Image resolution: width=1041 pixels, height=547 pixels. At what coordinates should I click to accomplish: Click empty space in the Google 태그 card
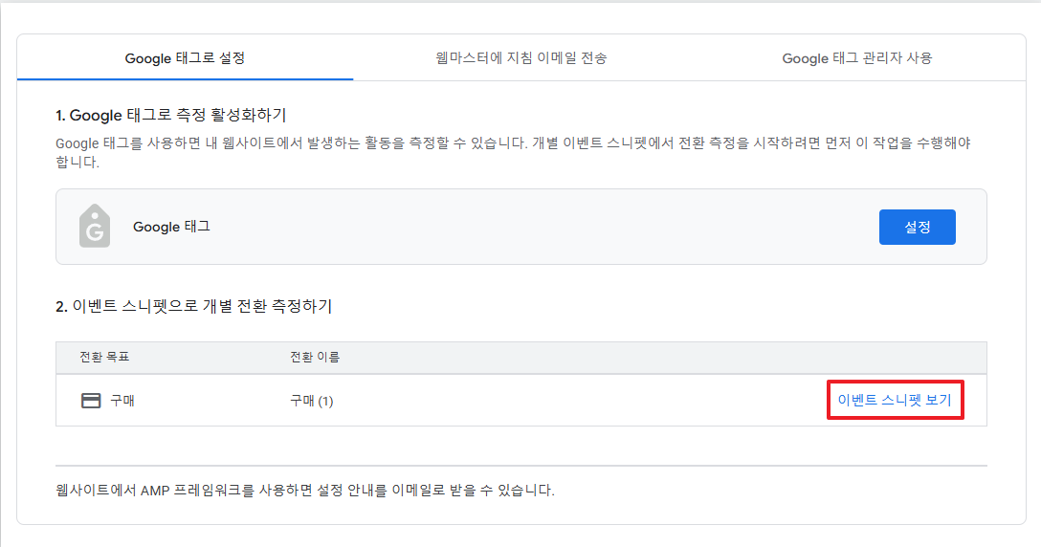536,227
